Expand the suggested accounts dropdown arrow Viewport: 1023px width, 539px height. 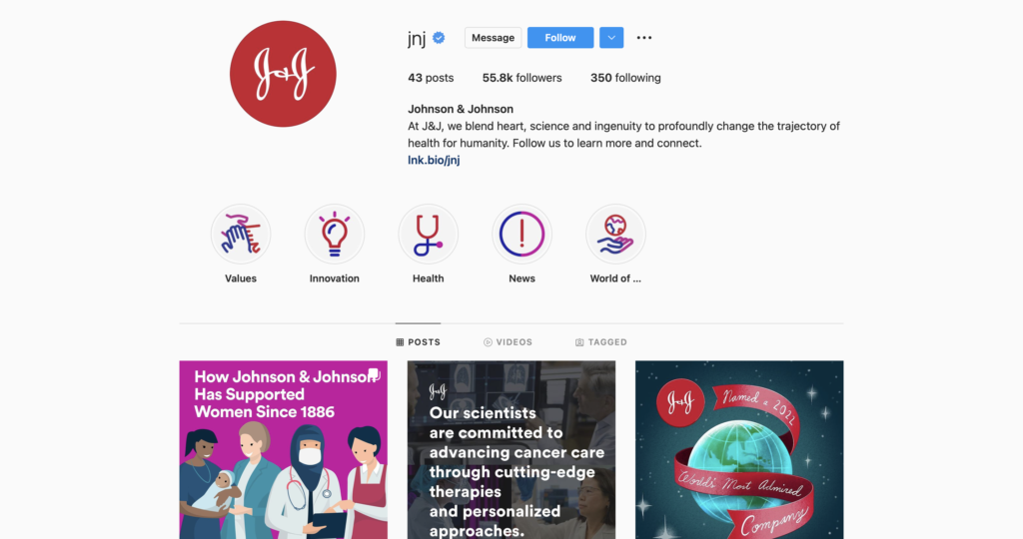click(x=611, y=38)
